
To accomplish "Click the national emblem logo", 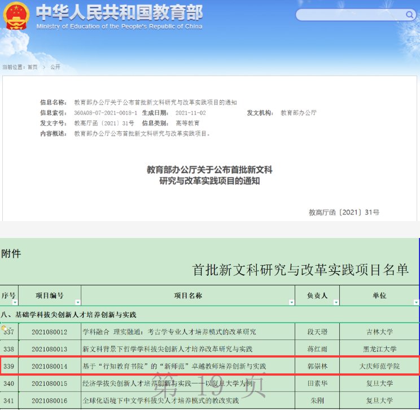I will [16, 16].
